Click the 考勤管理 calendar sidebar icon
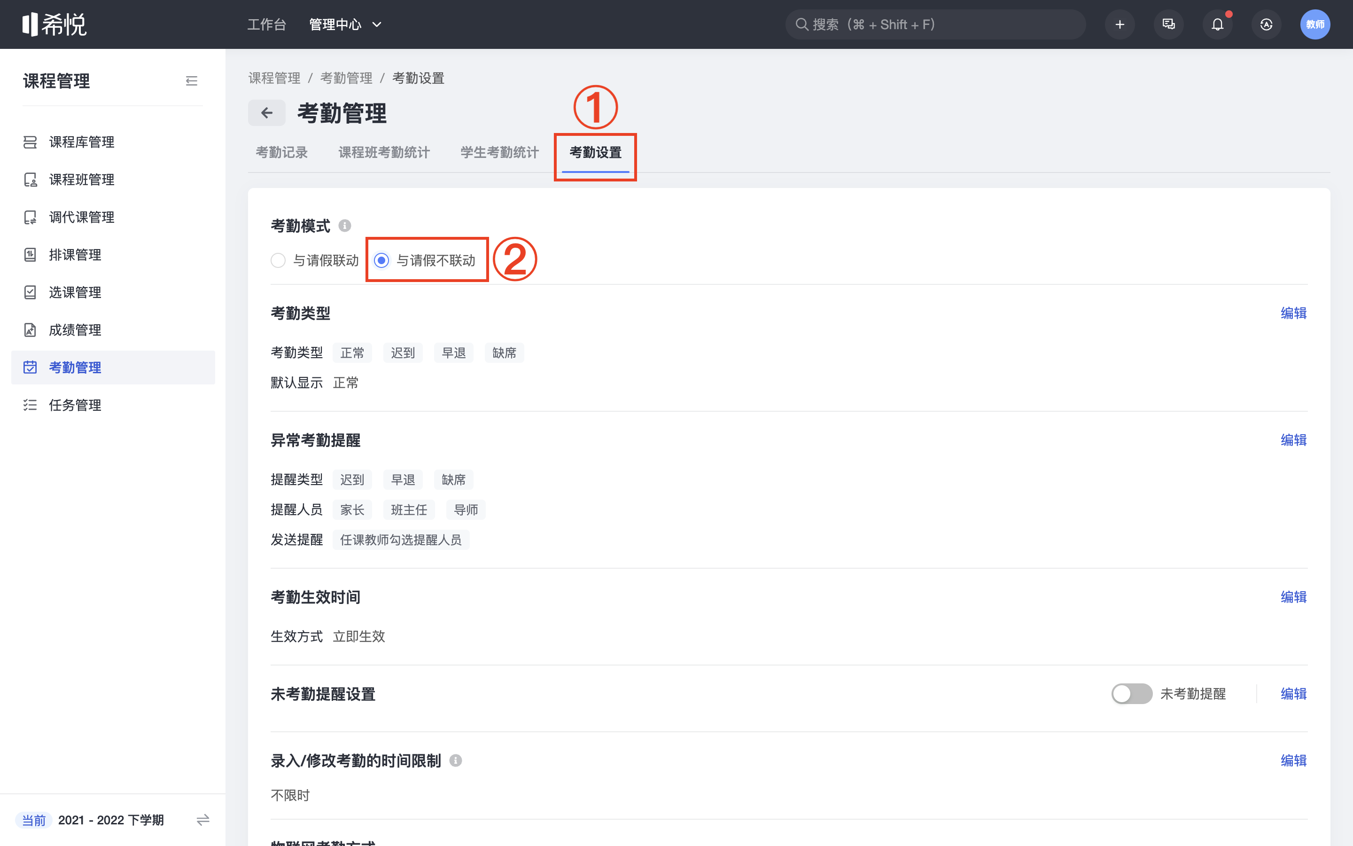 click(30, 368)
